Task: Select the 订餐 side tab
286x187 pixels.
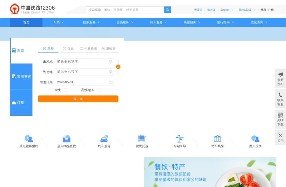Action: 21,103
